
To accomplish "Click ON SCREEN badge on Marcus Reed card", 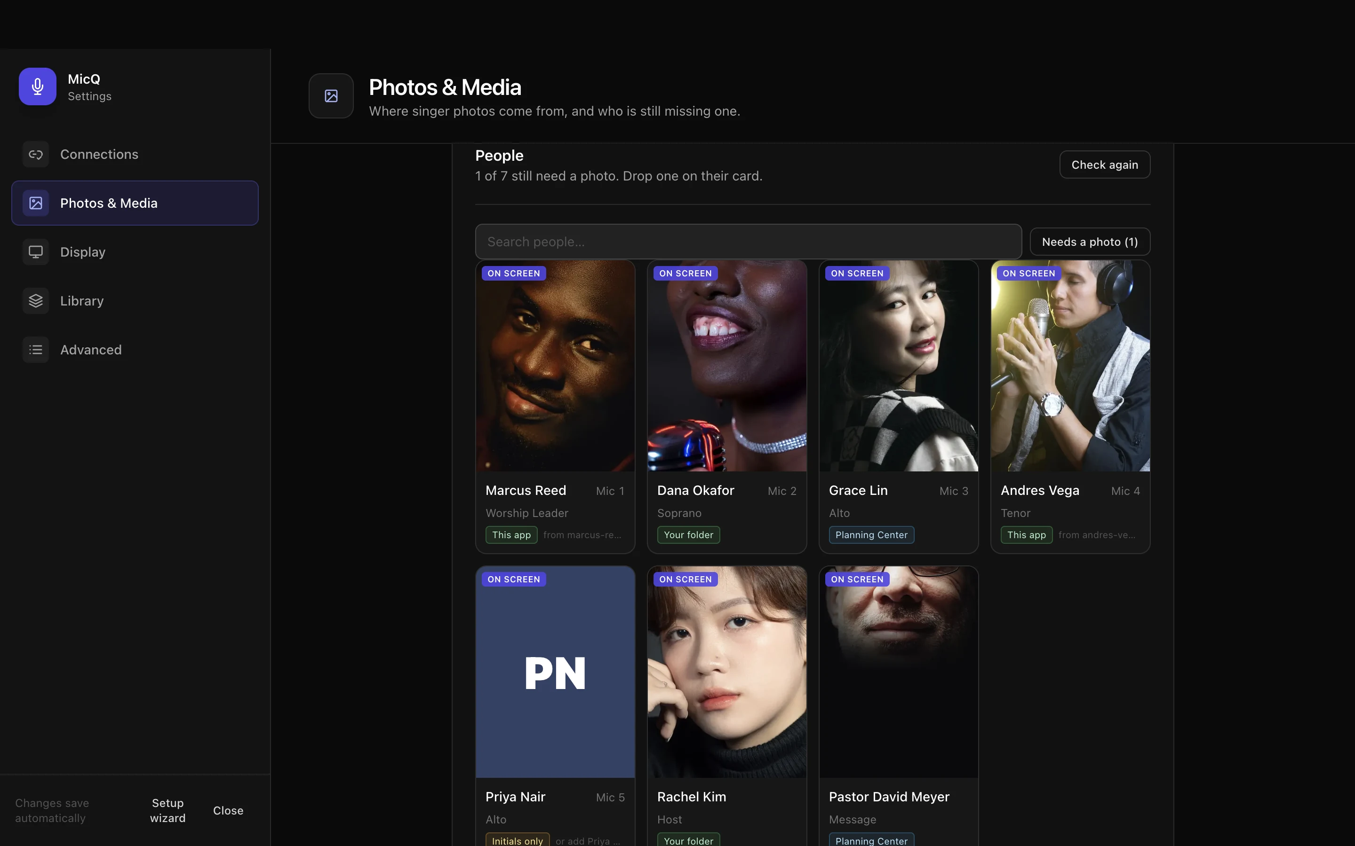I will pos(513,273).
